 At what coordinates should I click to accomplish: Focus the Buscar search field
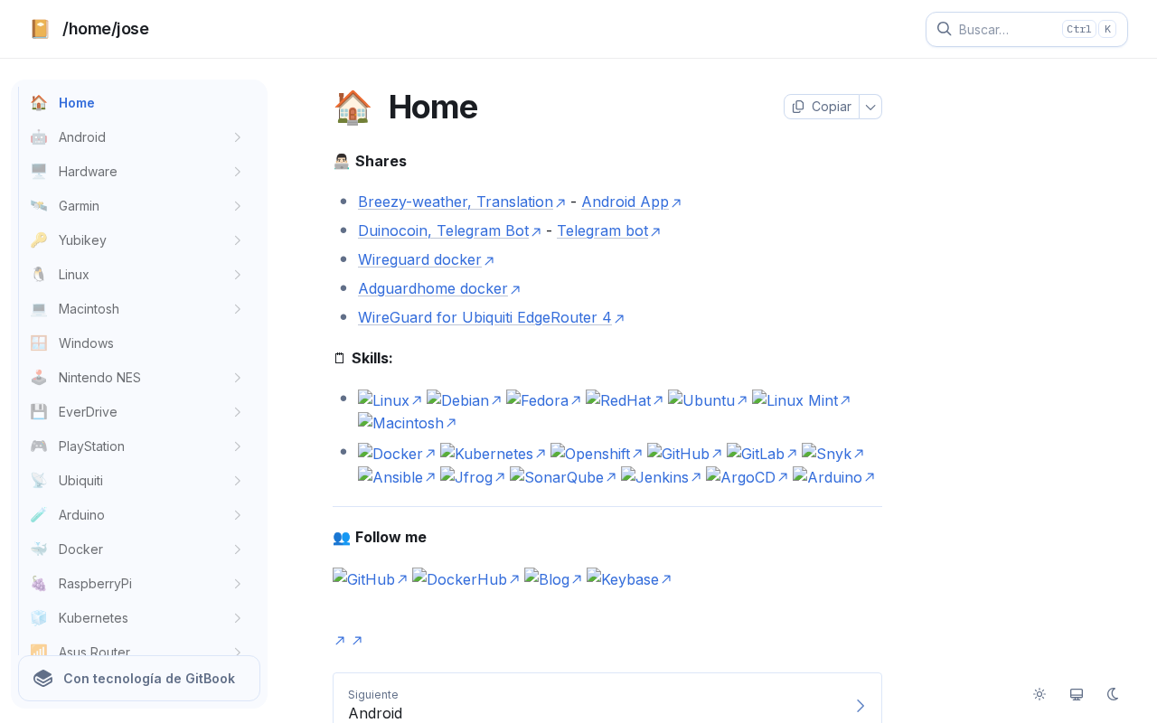tap(1003, 29)
